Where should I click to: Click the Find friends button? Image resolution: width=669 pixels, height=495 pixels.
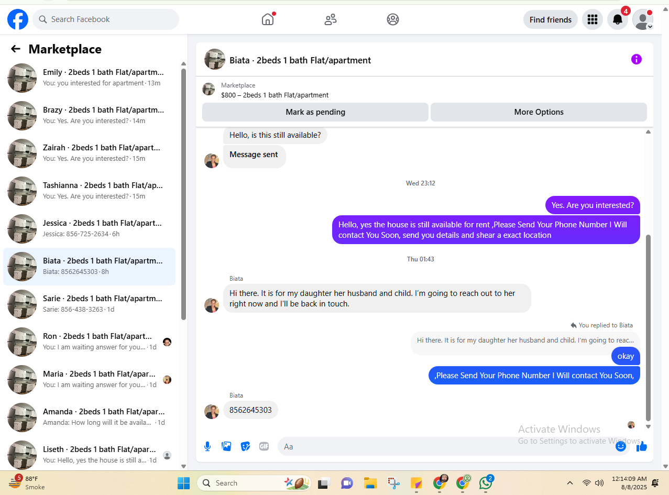[551, 19]
